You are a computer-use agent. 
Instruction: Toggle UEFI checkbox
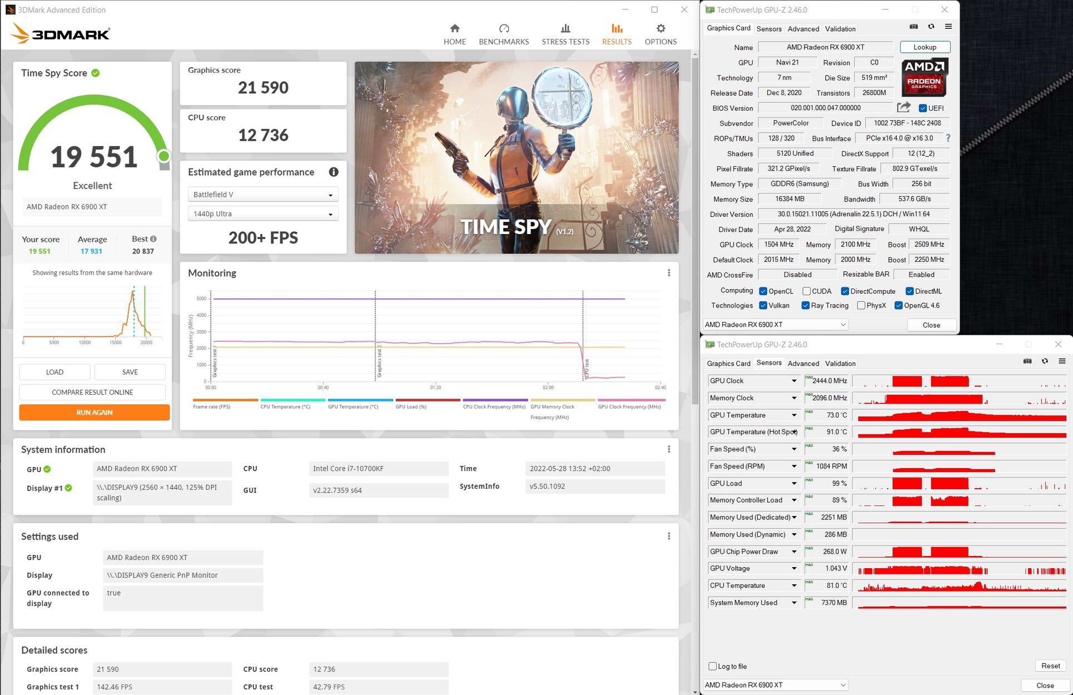(x=923, y=108)
